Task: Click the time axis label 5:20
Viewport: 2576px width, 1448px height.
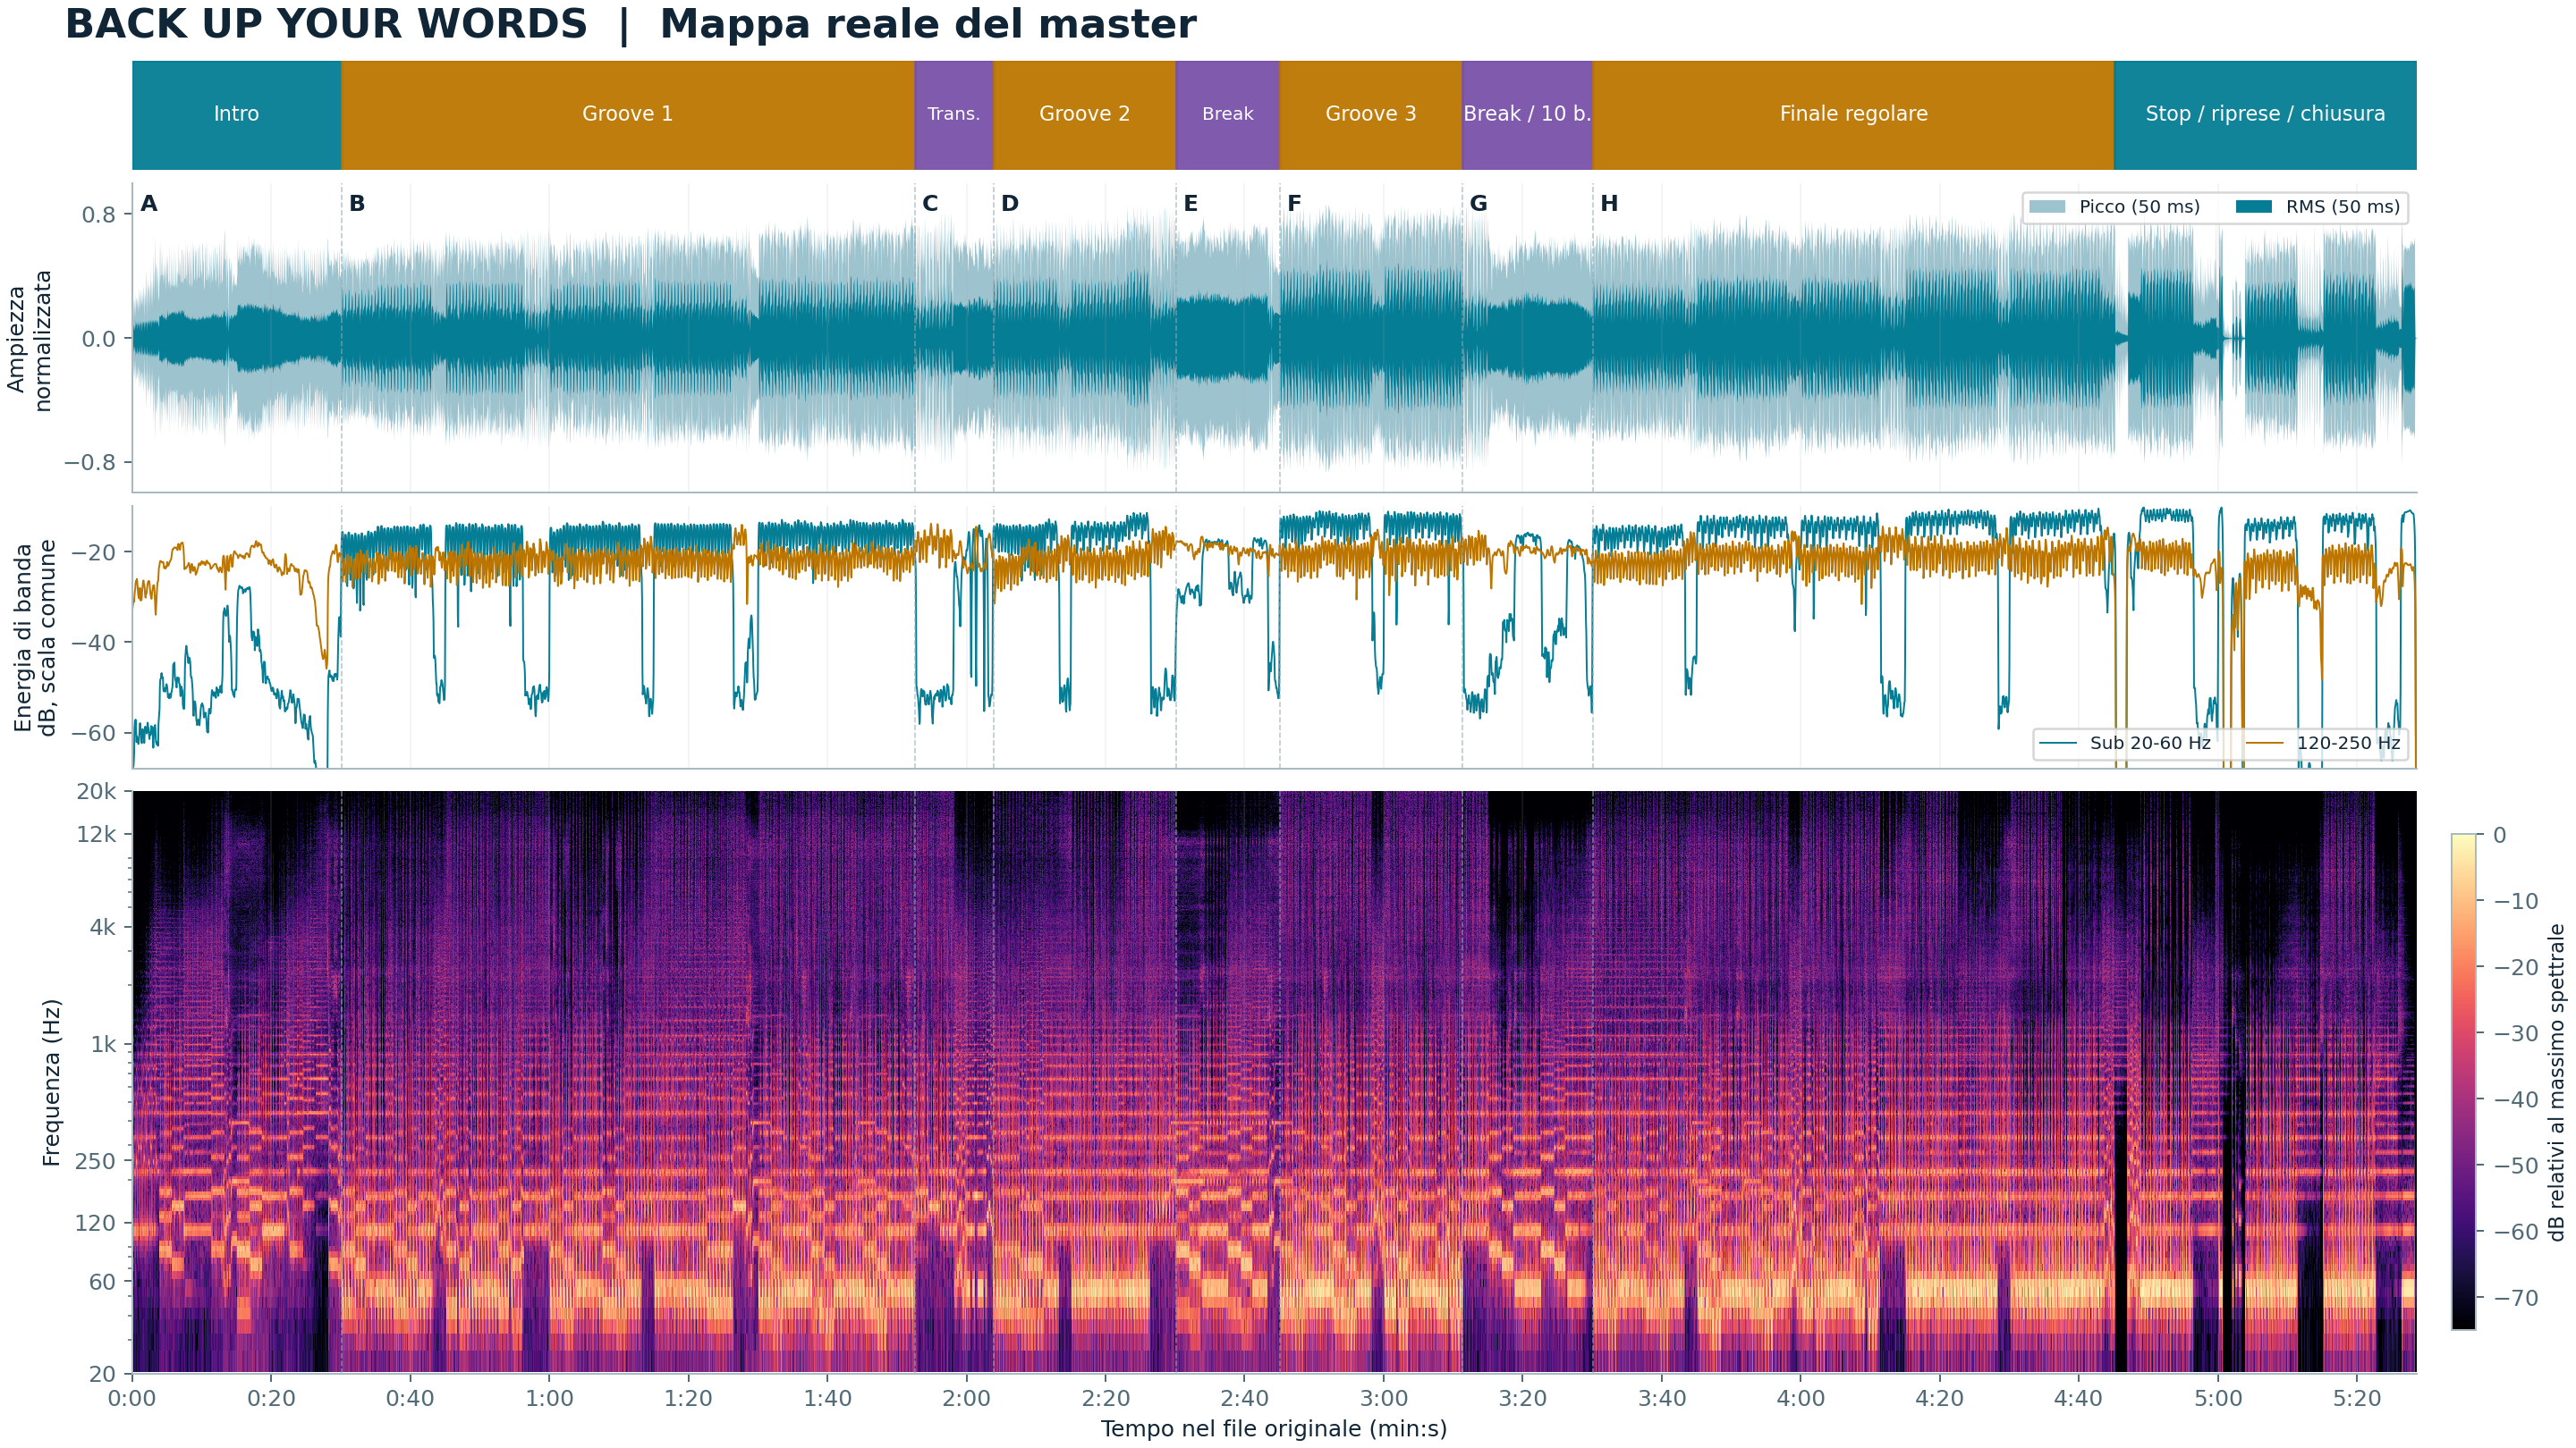Action: coord(2357,1398)
